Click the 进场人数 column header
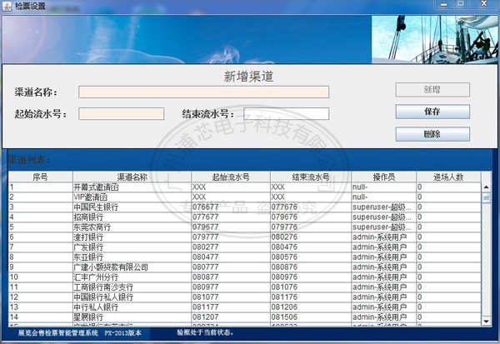Image resolution: width=500 pixels, height=344 pixels. (x=448, y=177)
